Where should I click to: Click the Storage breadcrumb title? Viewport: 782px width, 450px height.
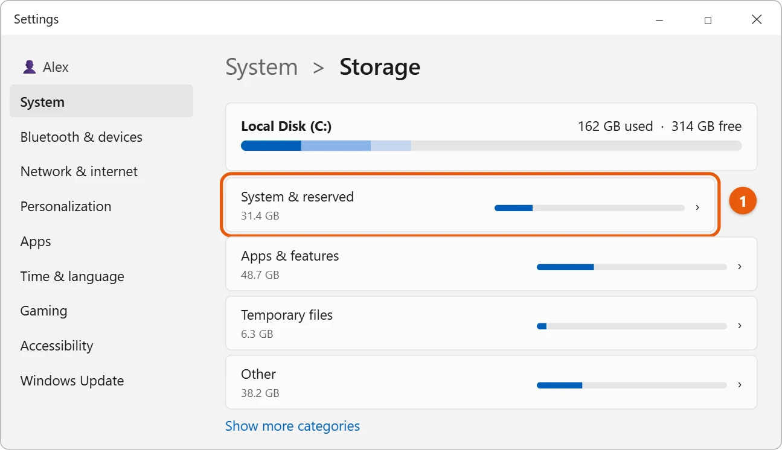380,67
